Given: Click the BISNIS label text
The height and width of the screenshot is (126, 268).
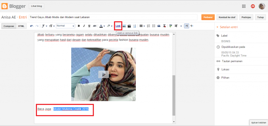Looking at the screenshot, I should [226, 41].
